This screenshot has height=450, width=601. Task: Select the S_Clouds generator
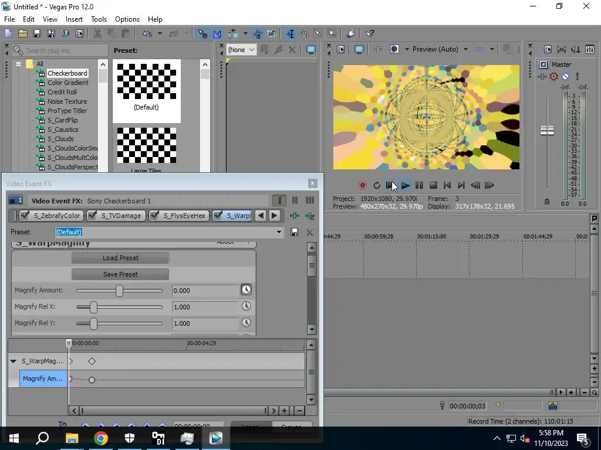pos(60,139)
